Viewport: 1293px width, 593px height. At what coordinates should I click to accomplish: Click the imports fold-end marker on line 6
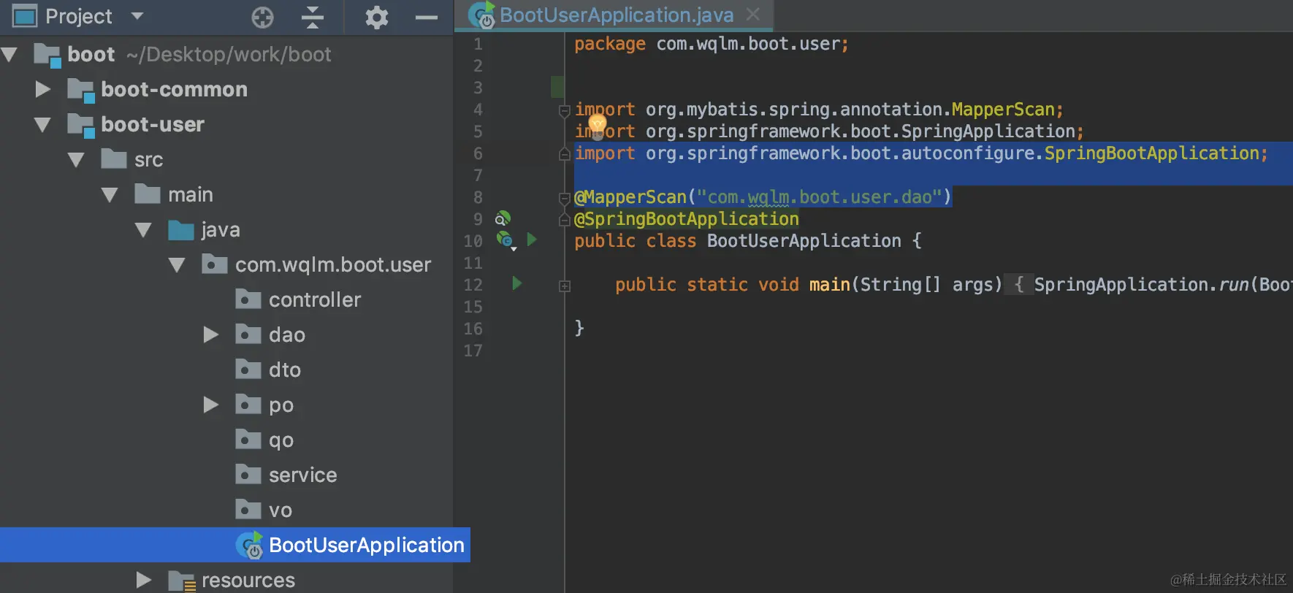coord(565,154)
